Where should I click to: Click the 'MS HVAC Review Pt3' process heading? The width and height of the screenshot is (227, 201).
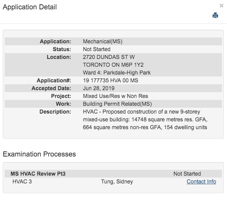coord(38,174)
